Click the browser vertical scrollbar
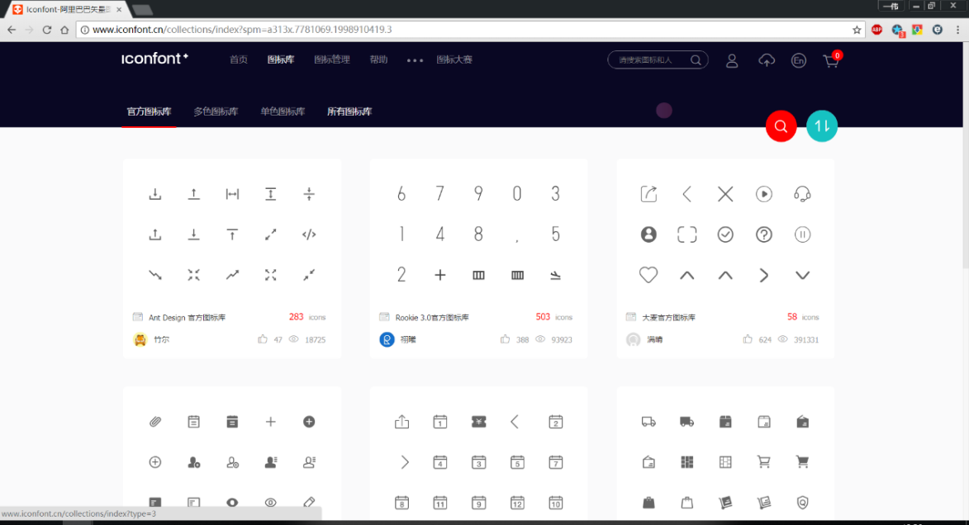 click(x=966, y=154)
